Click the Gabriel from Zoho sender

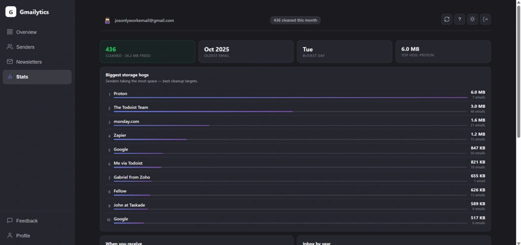click(132, 177)
